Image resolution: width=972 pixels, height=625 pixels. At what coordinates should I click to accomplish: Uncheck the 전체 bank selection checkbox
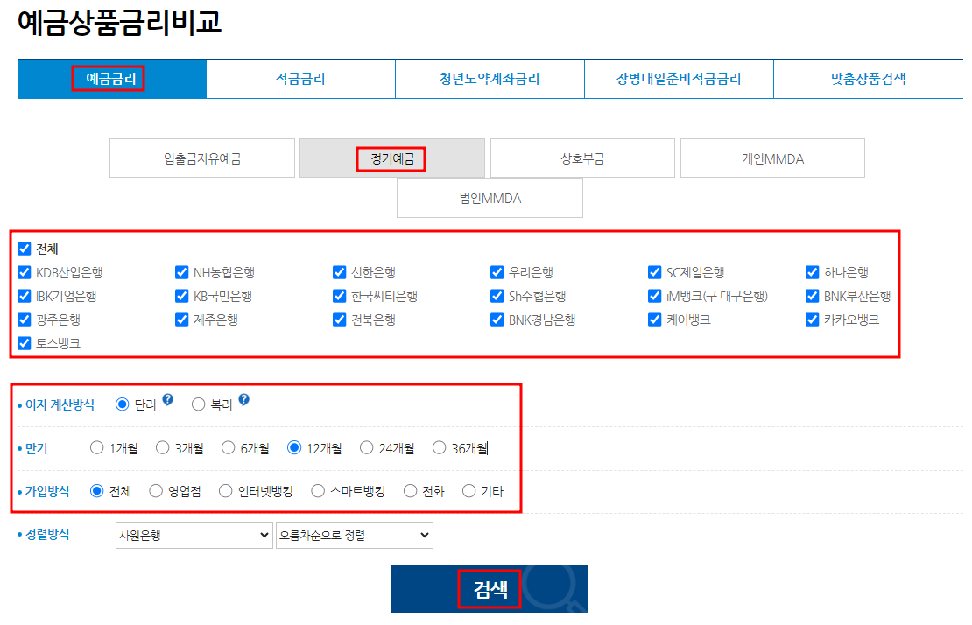click(24, 249)
